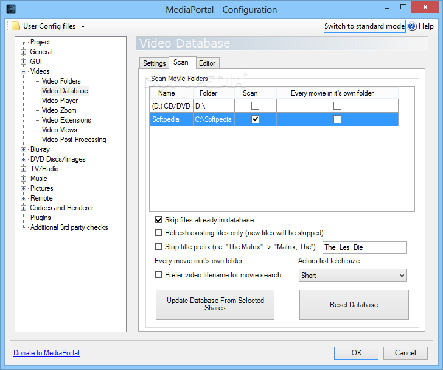Select Video Player in the tree
Viewport: 443px width, 370px height.
tap(60, 101)
